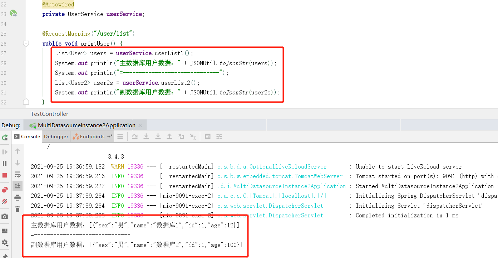Close the MultiDatasourceInstance2Application debug tab
Screen dimensions: 498x258
[140, 125]
